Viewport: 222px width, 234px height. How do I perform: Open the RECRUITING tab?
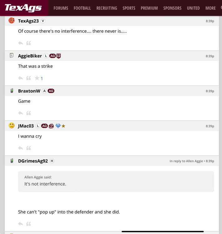107,8
